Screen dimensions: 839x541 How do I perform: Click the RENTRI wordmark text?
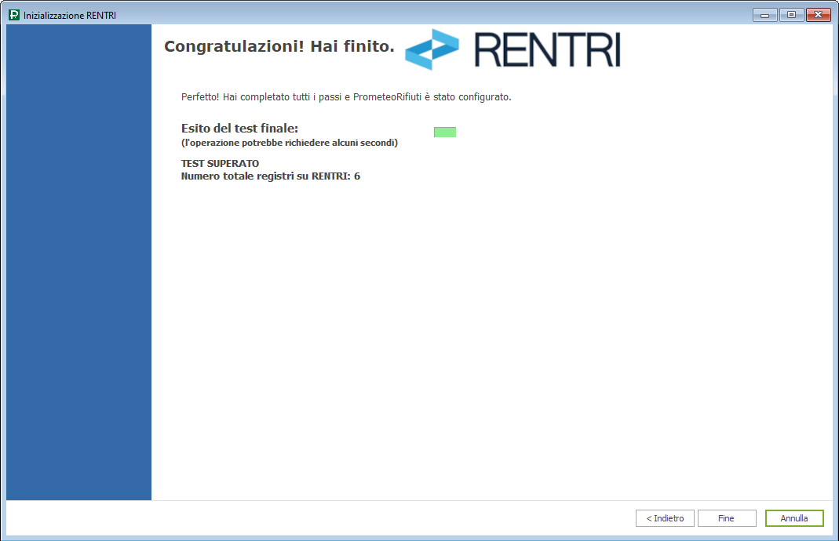click(x=547, y=49)
